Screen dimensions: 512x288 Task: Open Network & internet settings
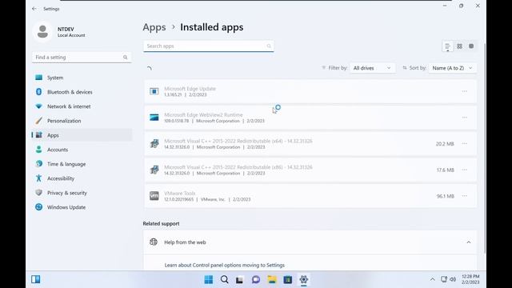pyautogui.click(x=82, y=106)
